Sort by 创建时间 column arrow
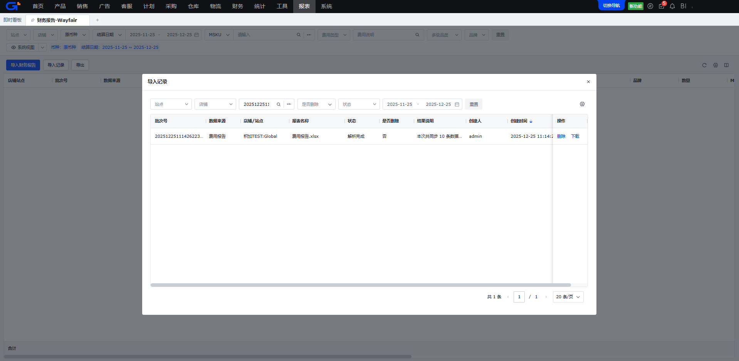This screenshot has height=361, width=739. 531,121
